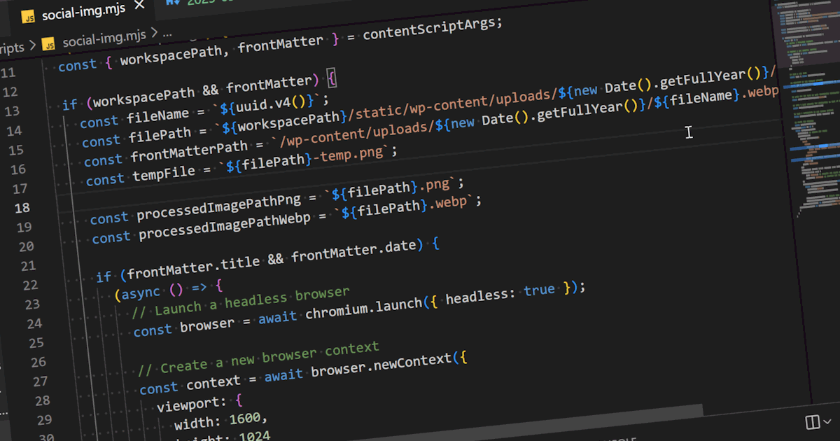Click the Markdown file icon on the second tab
This screenshot has height=441, width=840.
point(174,2)
